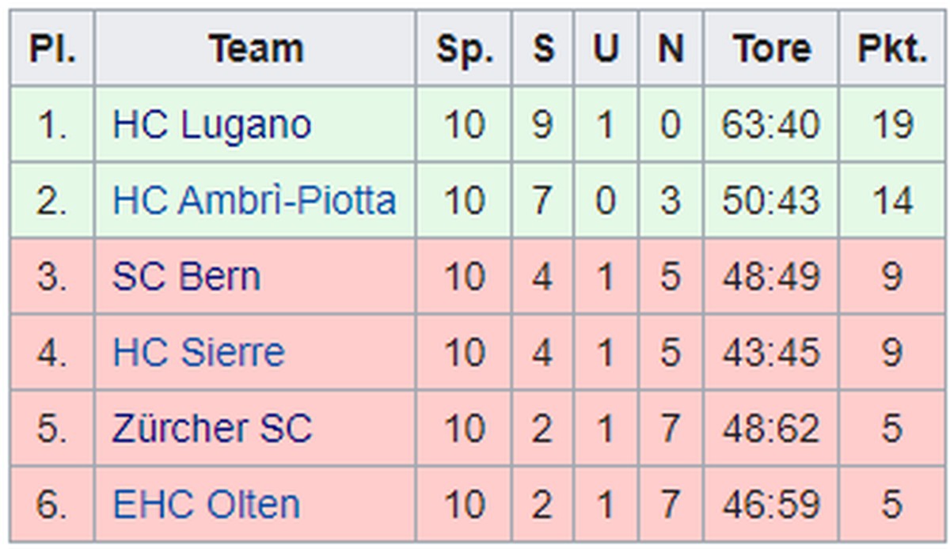Open the HC Sierre team page
The height and width of the screenshot is (549, 950).
pos(198,353)
